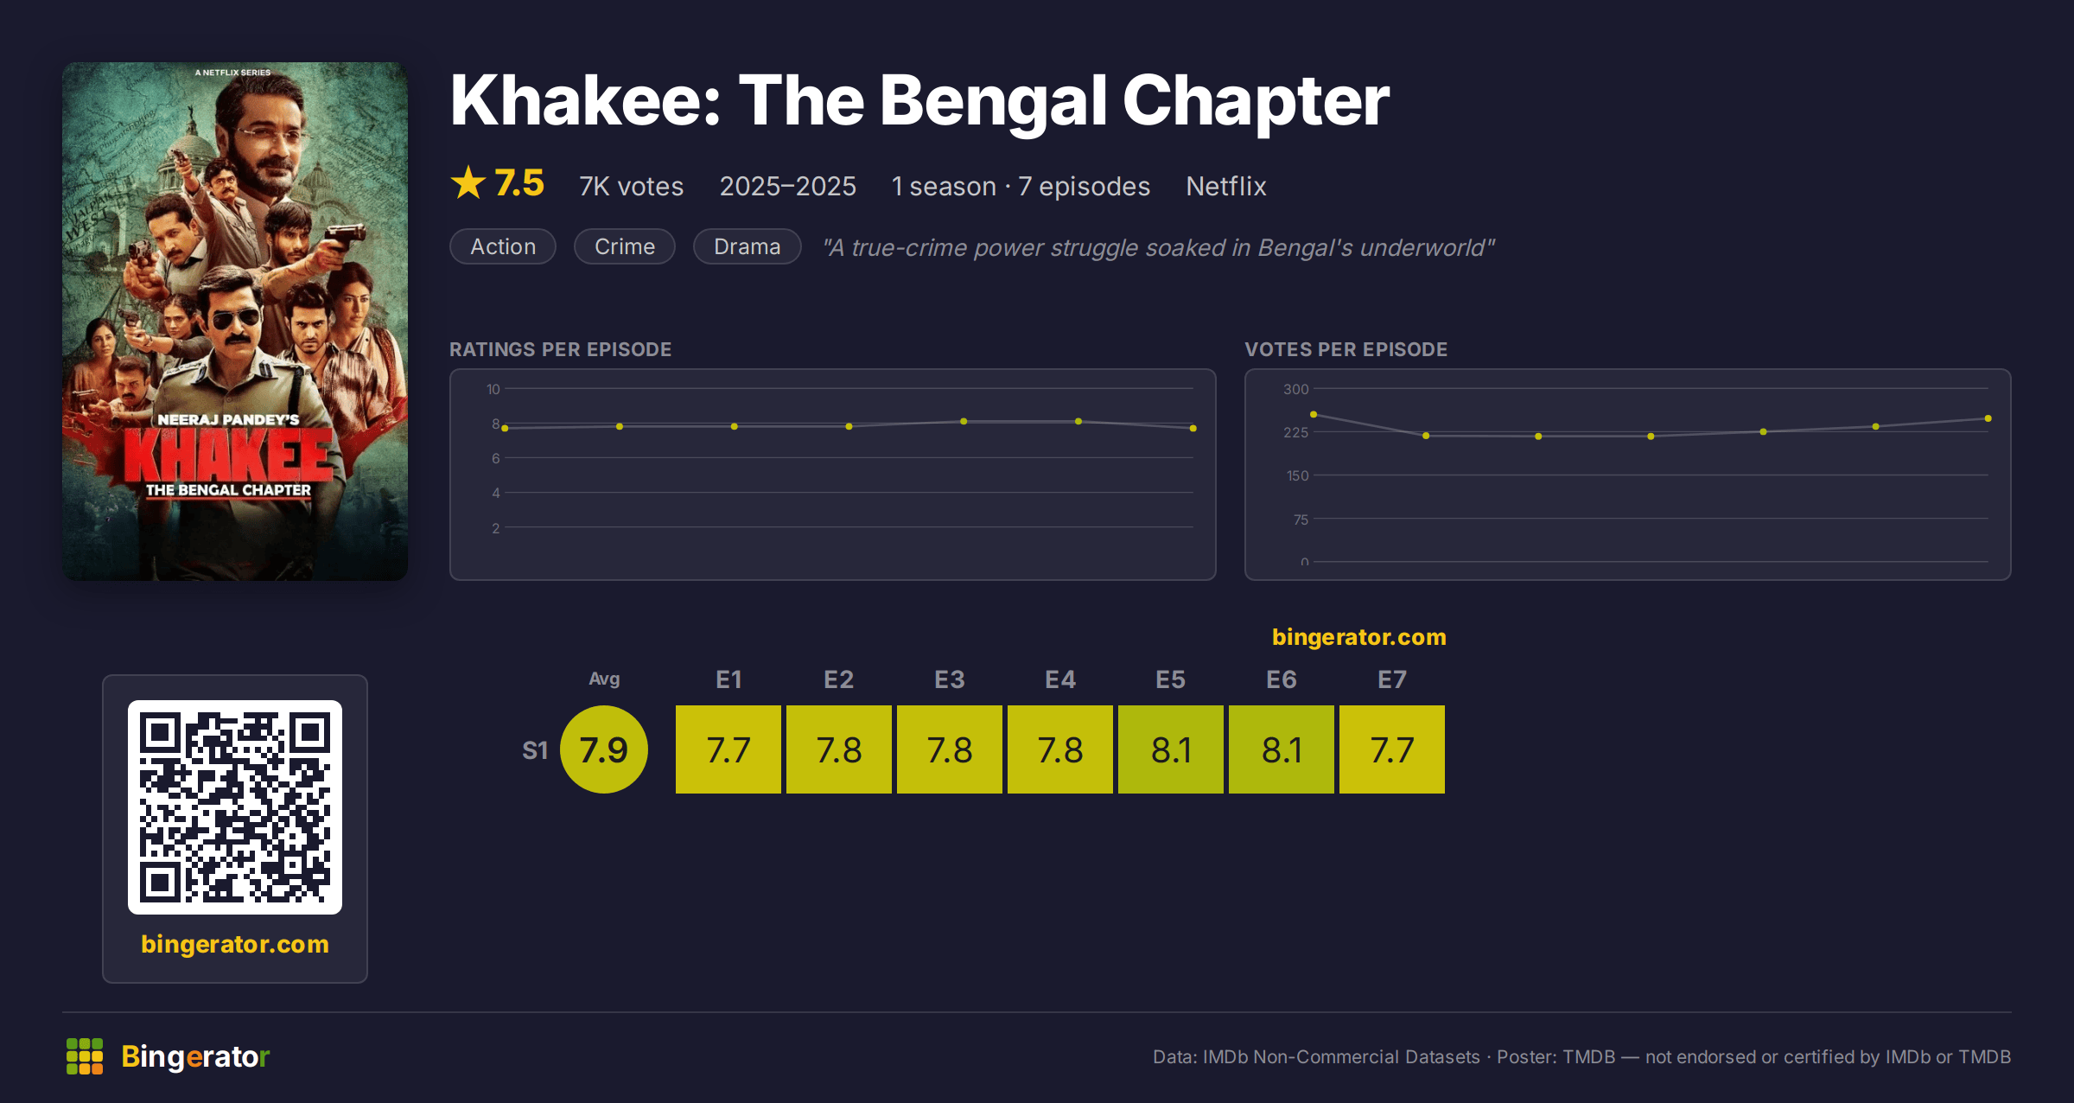Select the E6 rating tile

(x=1282, y=749)
